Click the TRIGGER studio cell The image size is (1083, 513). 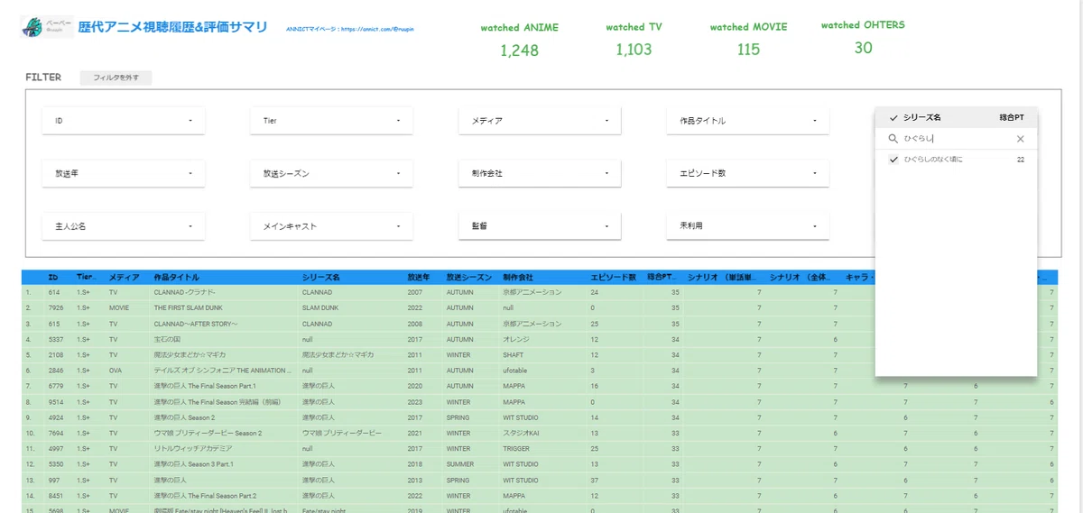tap(517, 448)
